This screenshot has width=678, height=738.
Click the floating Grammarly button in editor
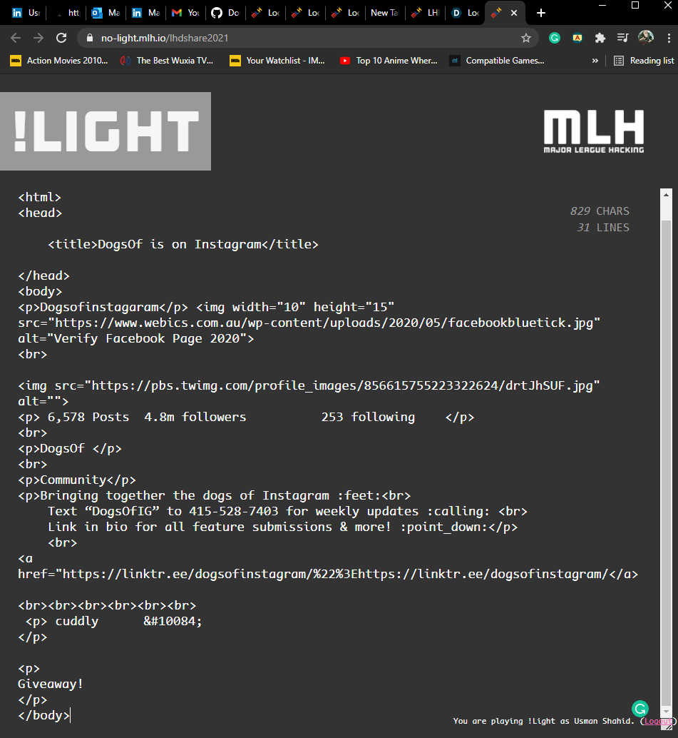pyautogui.click(x=640, y=708)
